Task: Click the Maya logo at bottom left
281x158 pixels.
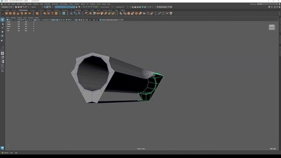Action: [2, 148]
